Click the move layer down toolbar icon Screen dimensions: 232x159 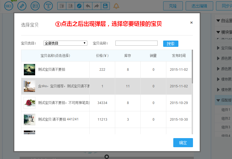tap(70, 6)
